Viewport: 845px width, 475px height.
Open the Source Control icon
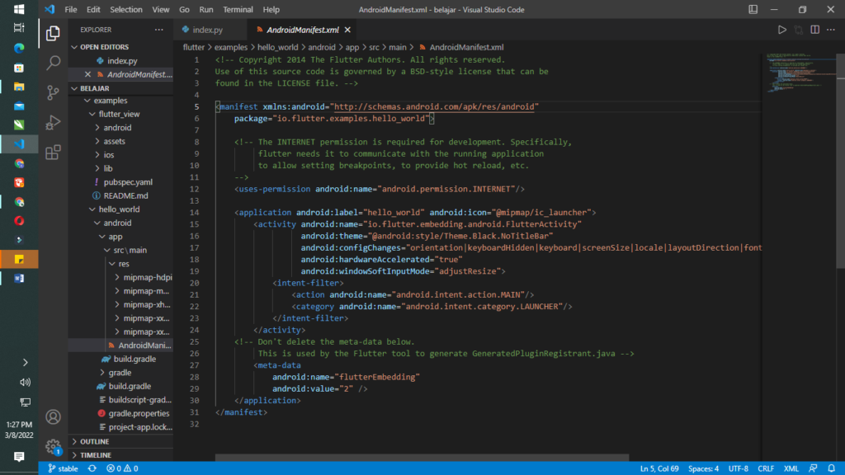click(53, 92)
